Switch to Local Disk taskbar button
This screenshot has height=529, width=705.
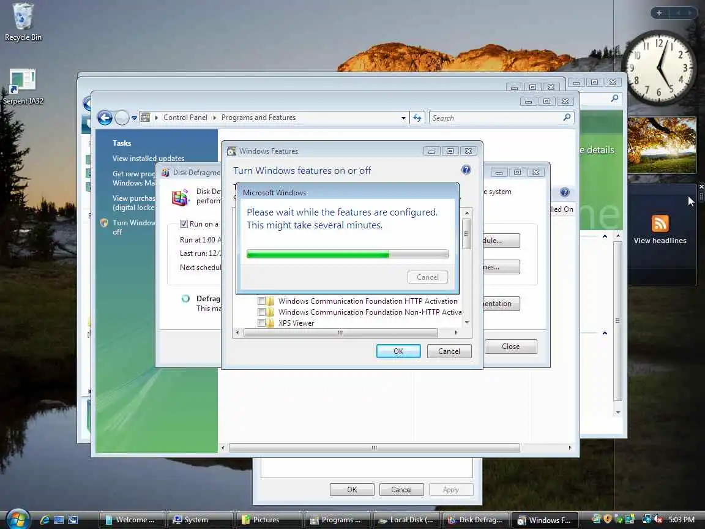(x=406, y=520)
